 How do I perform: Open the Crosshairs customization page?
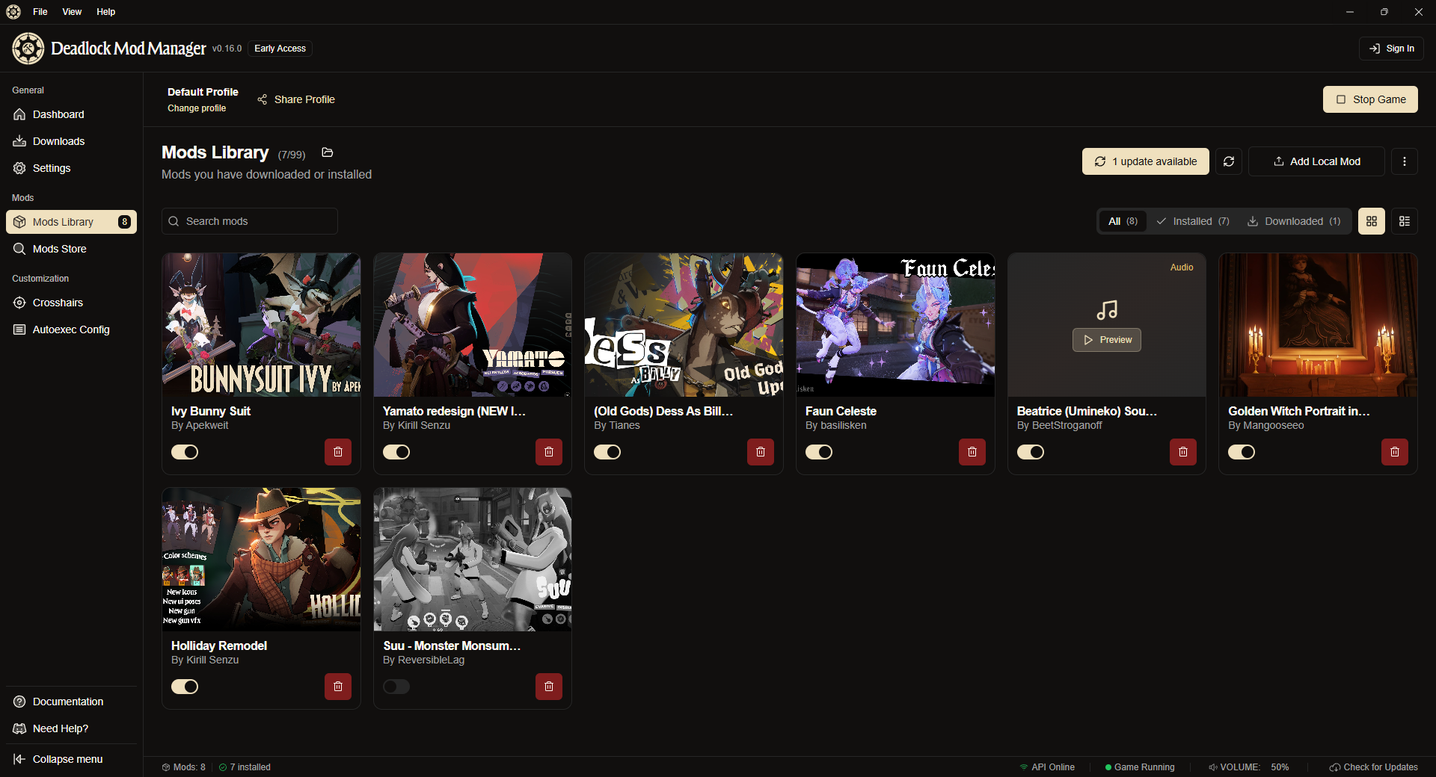(x=71, y=303)
